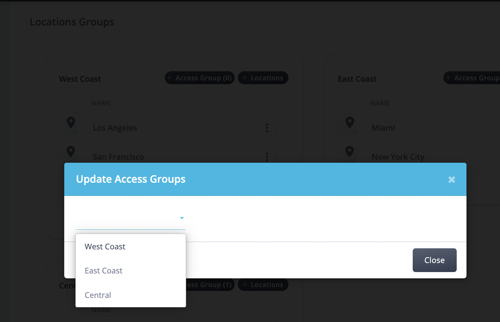500x322 pixels.
Task: Click the New York City map pin icon
Action: click(x=350, y=152)
